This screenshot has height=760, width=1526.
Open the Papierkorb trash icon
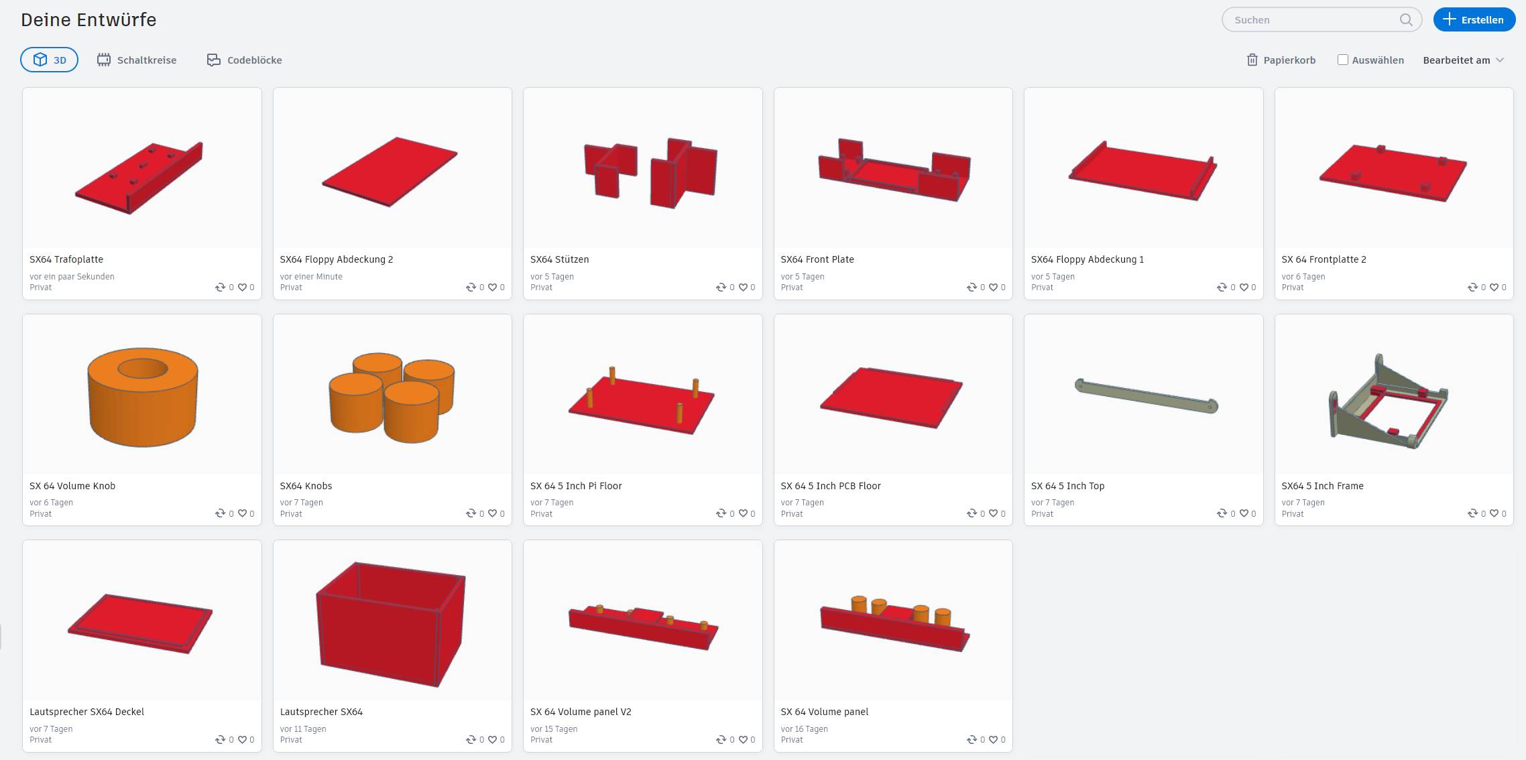[x=1252, y=60]
